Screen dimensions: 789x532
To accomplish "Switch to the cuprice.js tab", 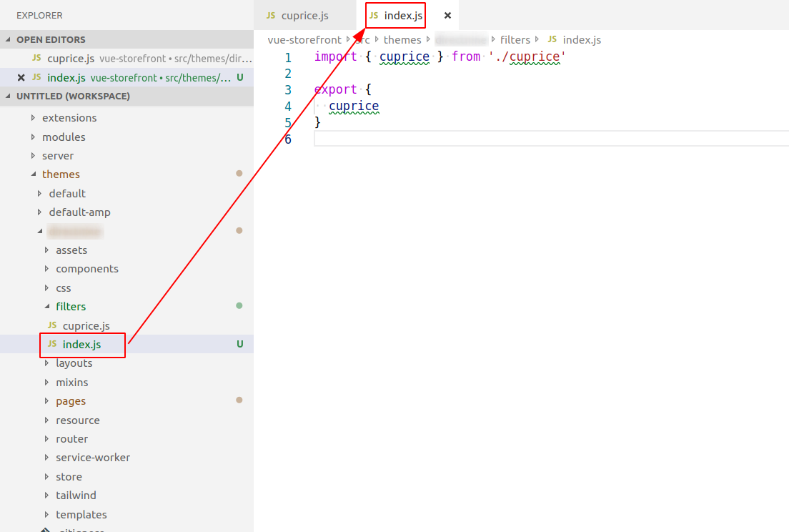I will click(x=306, y=15).
